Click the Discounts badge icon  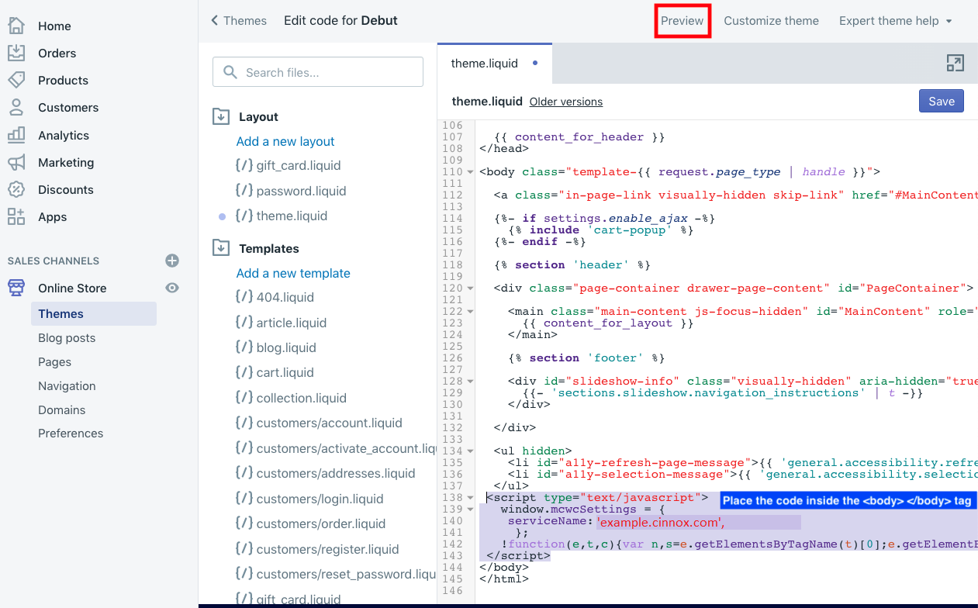(x=16, y=189)
